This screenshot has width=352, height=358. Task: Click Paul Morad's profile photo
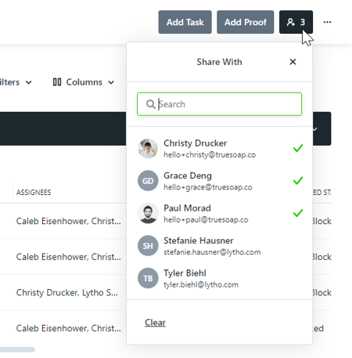tap(148, 213)
